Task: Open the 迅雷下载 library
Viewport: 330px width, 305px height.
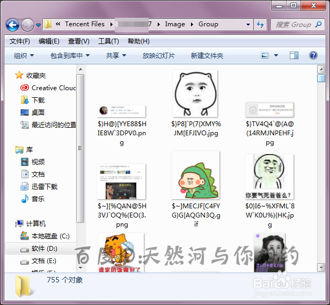Action: (x=45, y=187)
